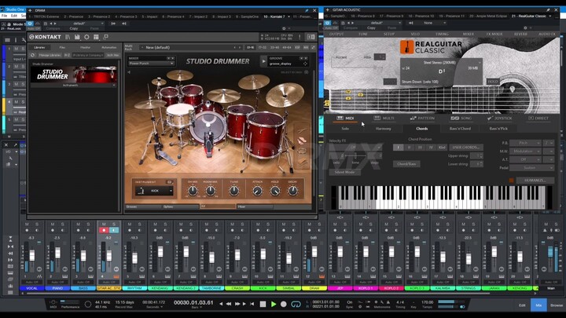Viewport: 566px width, 318px height.
Task: Select PATTERN mode in RealGuitar
Action: [x=422, y=119]
